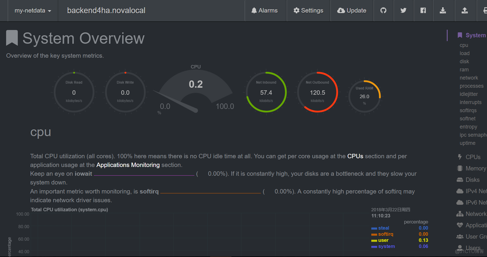487x257 pixels.
Task: Click the Disks drive icon
Action: (460, 179)
